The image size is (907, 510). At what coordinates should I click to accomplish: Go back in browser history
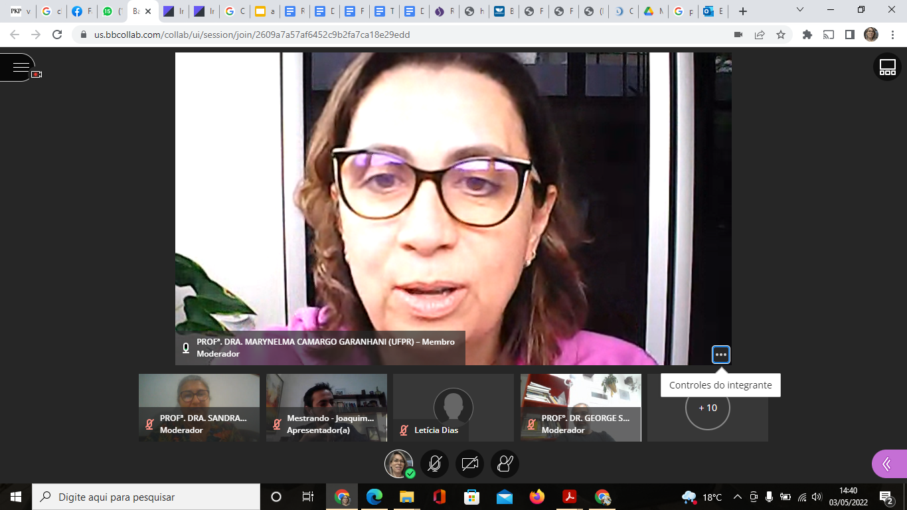(15, 35)
